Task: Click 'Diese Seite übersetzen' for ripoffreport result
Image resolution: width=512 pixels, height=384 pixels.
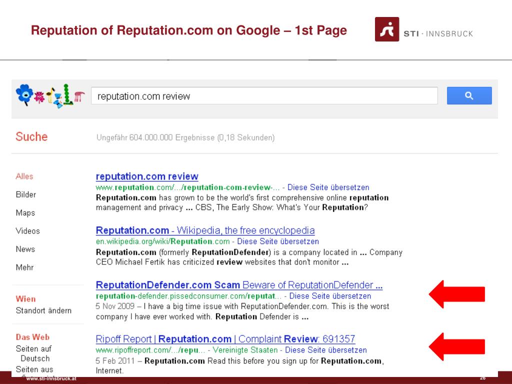Action: coord(326,350)
